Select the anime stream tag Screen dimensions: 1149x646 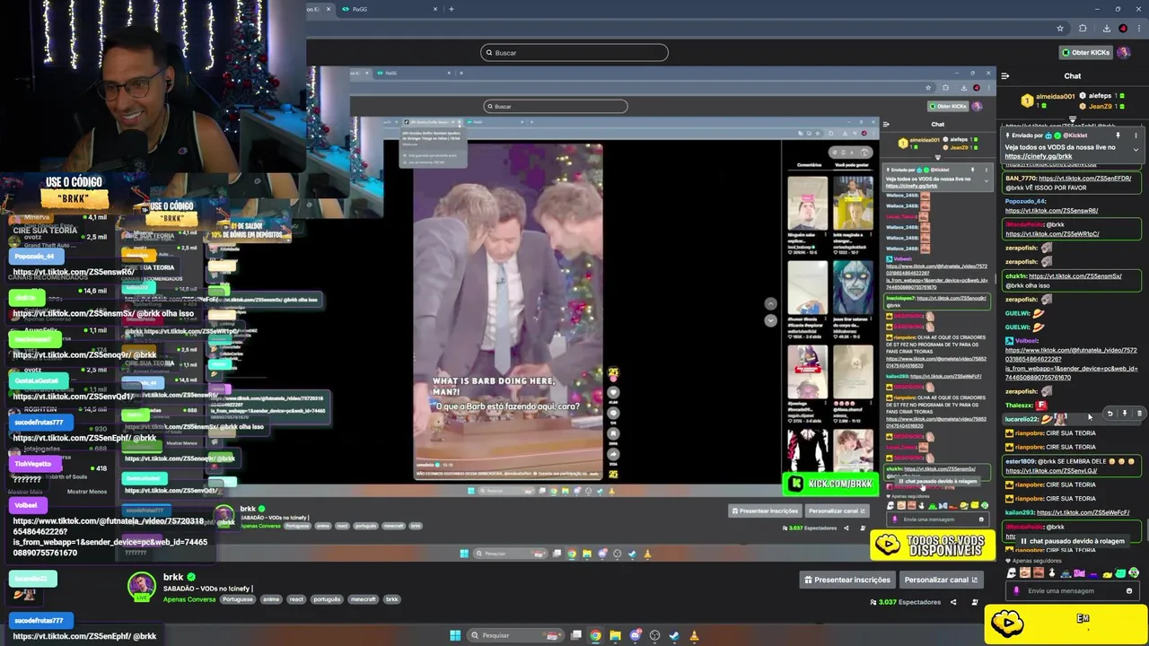pos(271,599)
